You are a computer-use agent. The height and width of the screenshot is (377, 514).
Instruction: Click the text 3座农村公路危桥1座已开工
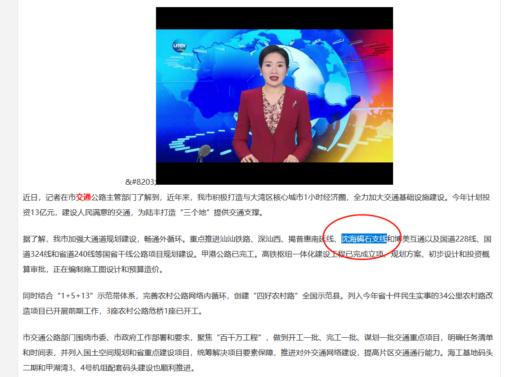coord(152,311)
